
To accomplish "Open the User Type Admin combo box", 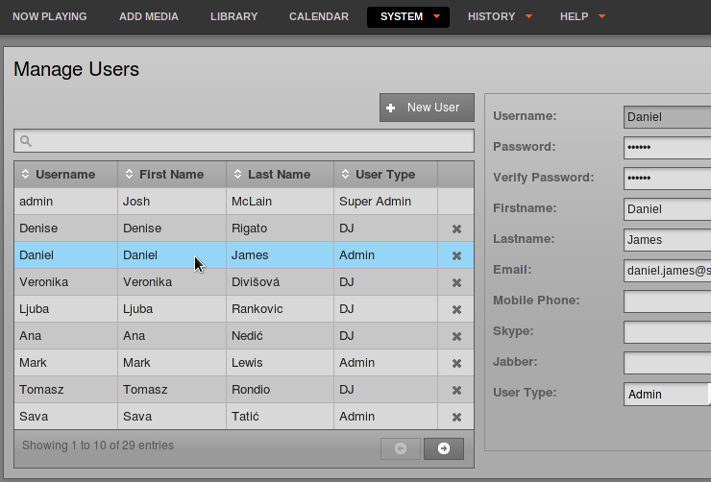I will coord(667,394).
